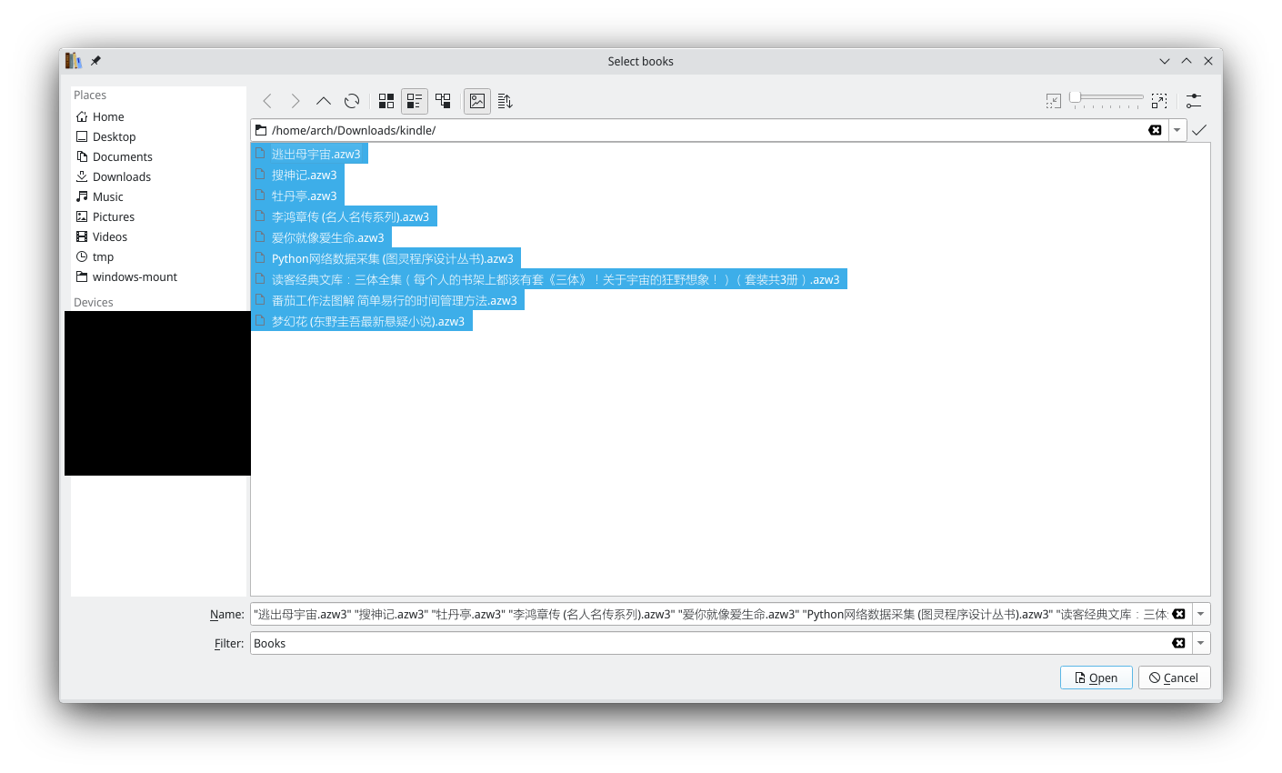The width and height of the screenshot is (1282, 773).
Task: Open windows-mount in the Places panel
Action: (x=135, y=276)
